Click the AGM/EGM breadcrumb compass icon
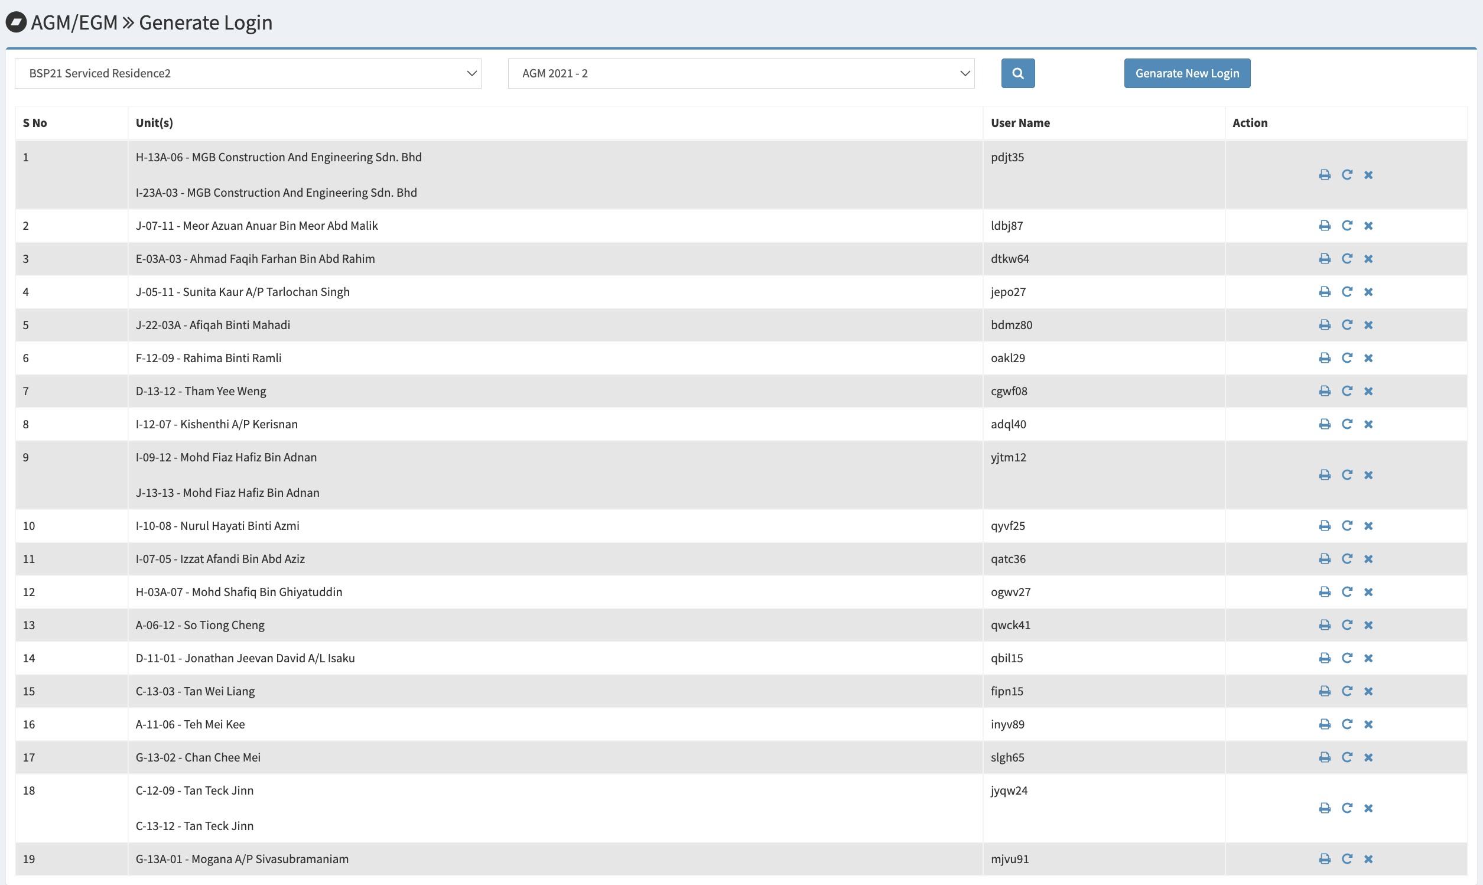This screenshot has width=1483, height=885. (x=16, y=22)
